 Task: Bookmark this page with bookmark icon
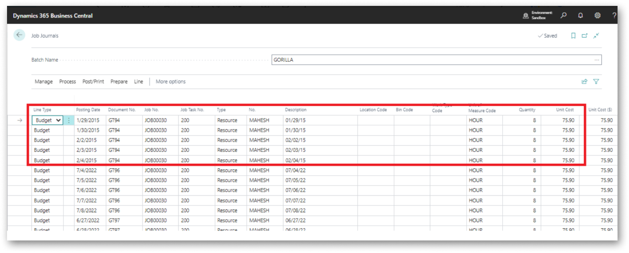click(x=573, y=36)
